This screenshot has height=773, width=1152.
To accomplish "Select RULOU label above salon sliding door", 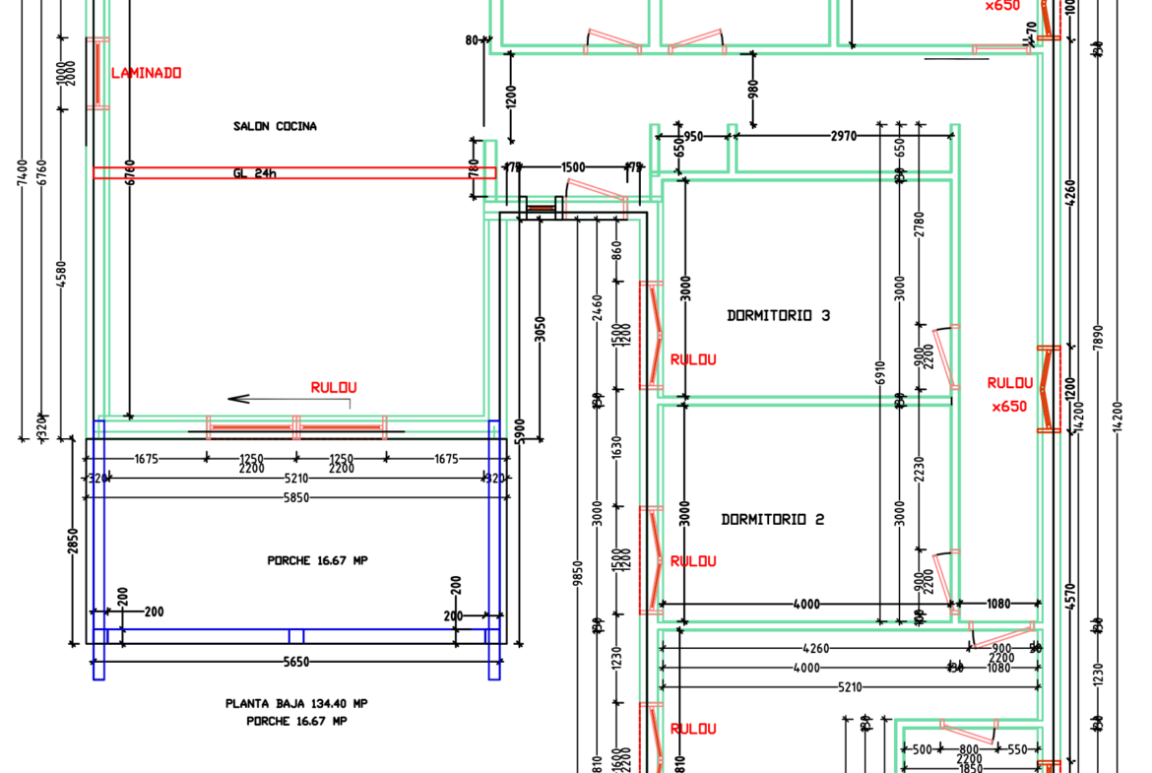I will [334, 387].
